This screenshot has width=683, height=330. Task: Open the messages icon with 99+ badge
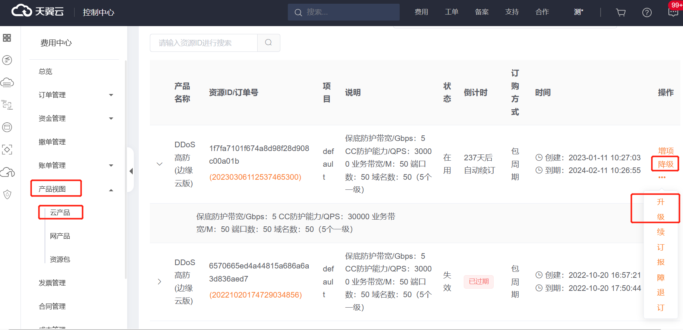[x=673, y=12]
